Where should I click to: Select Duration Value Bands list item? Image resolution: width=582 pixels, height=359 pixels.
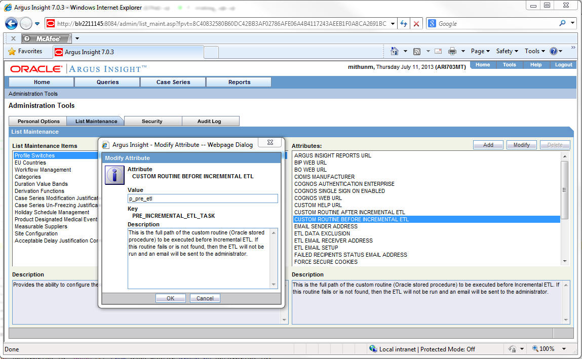pos(41,184)
